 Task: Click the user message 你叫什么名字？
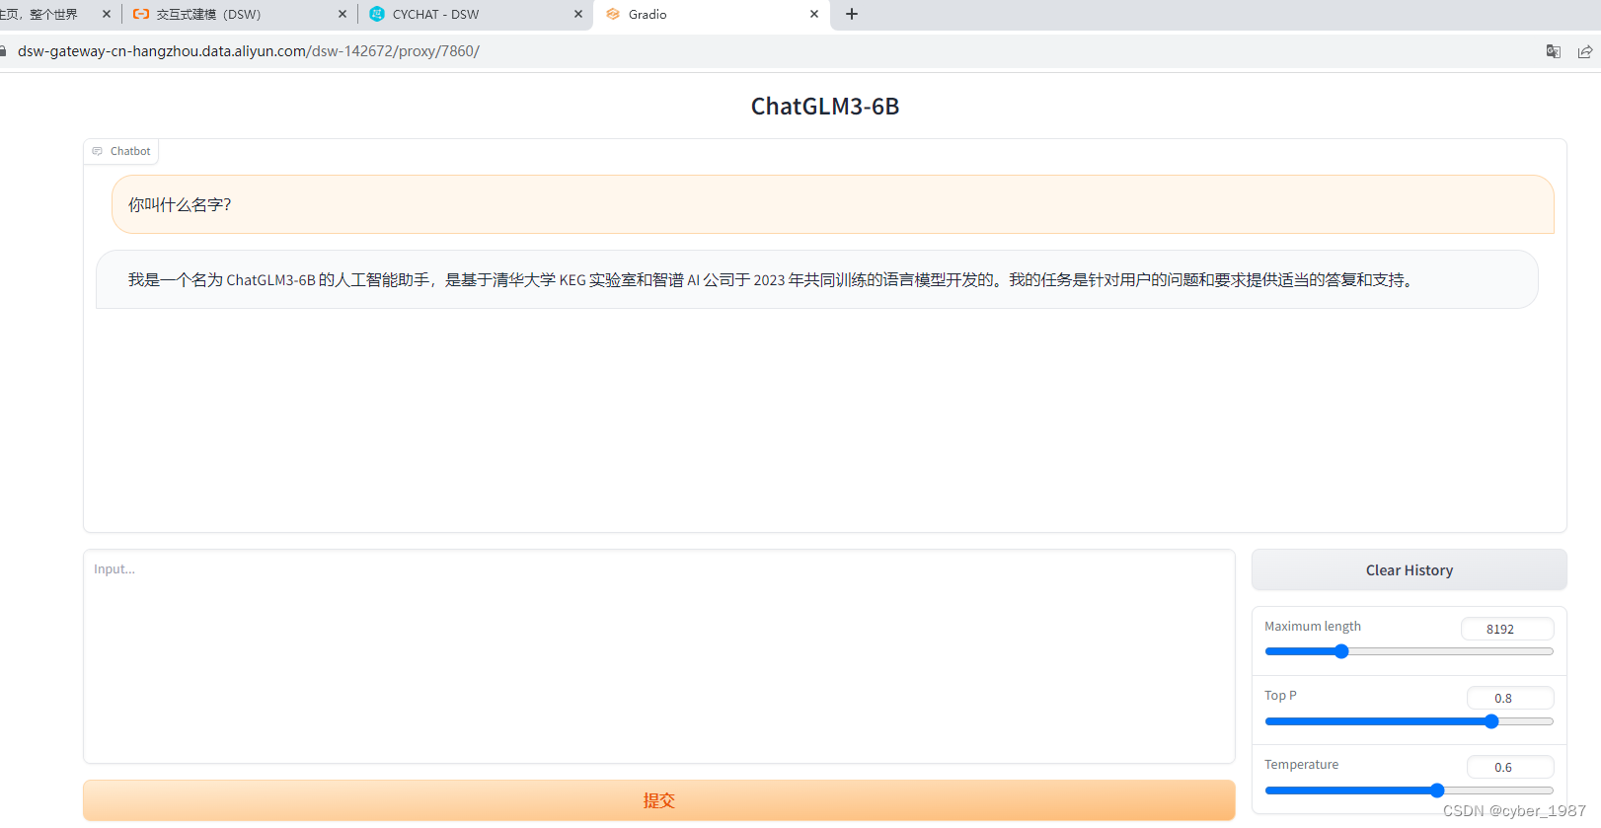832,204
